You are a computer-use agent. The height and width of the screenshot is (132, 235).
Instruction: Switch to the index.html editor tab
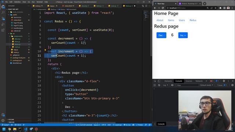click(68, 6)
